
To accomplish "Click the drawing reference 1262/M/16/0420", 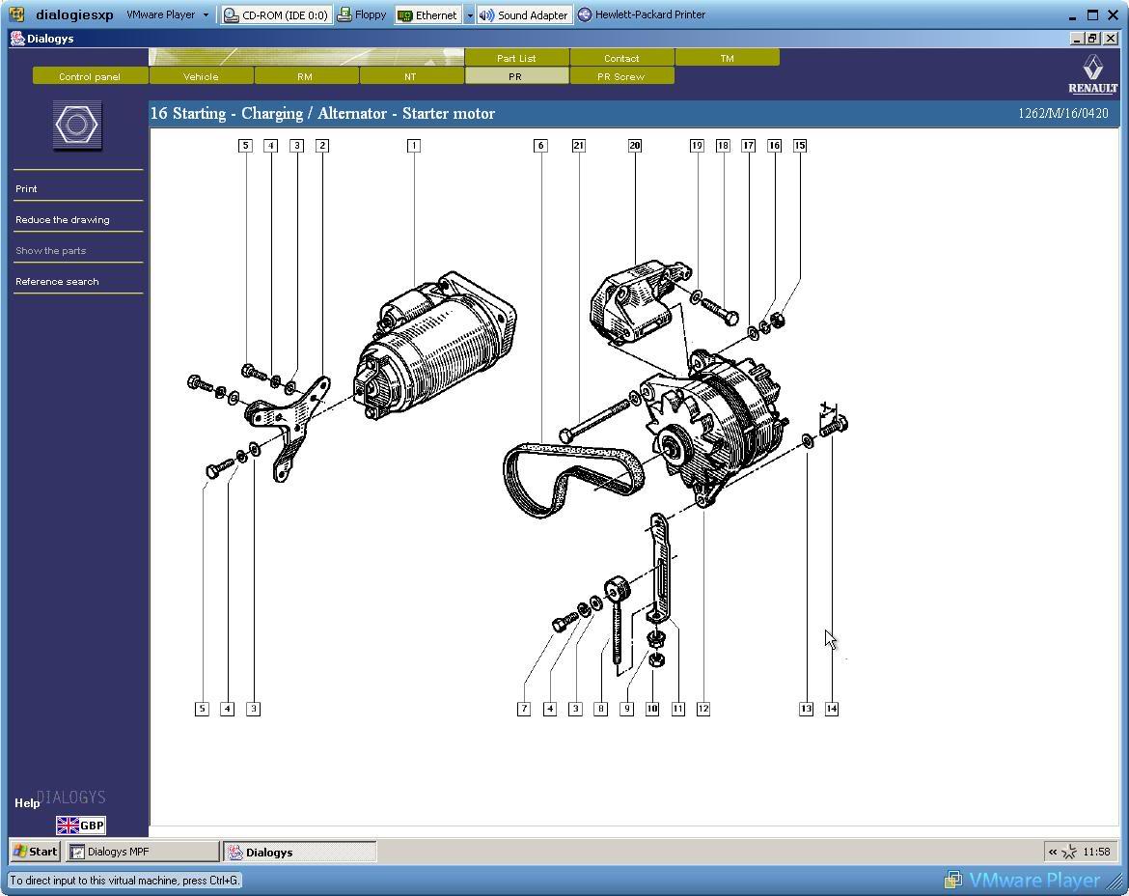I will [x=1063, y=113].
